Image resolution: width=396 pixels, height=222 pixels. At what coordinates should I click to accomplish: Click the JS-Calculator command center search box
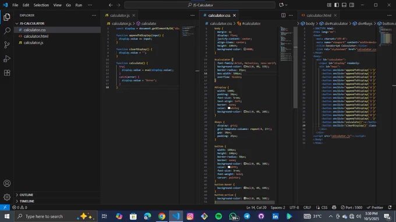pyautogui.click(x=200, y=5)
